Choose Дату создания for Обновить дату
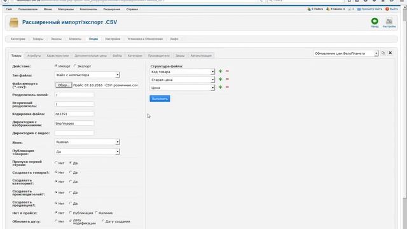 point(103,221)
